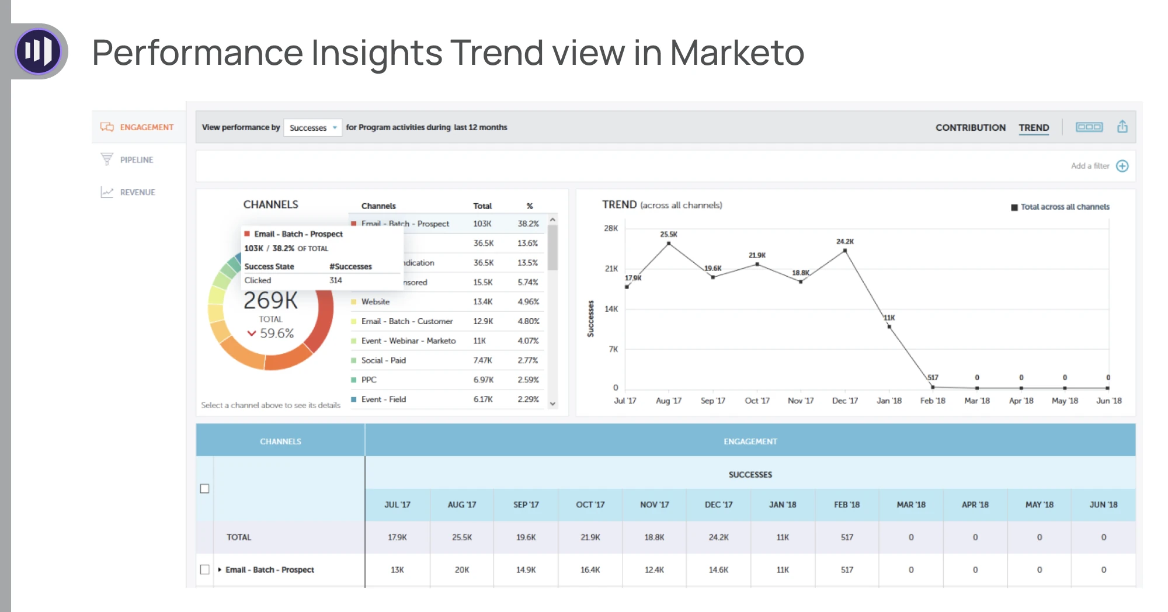
Task: Select the Website channel row
Action: (447, 302)
